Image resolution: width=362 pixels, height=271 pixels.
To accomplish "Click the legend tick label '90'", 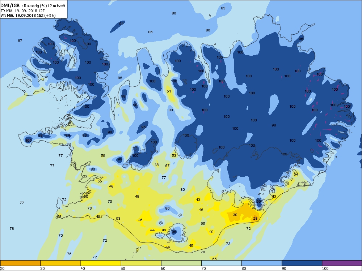I will (284, 268).
